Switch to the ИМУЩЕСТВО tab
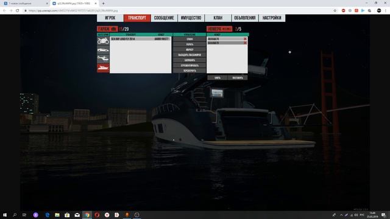Image resolution: width=390 pixels, height=219 pixels. tap(191, 18)
